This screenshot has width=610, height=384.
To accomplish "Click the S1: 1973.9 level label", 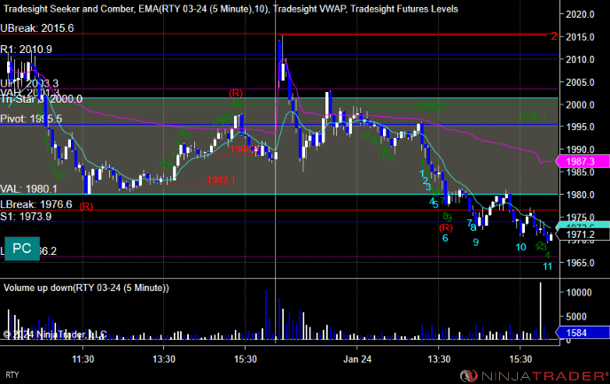I will pos(26,216).
